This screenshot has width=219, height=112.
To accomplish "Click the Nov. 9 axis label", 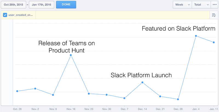I will click(x=53, y=109).
